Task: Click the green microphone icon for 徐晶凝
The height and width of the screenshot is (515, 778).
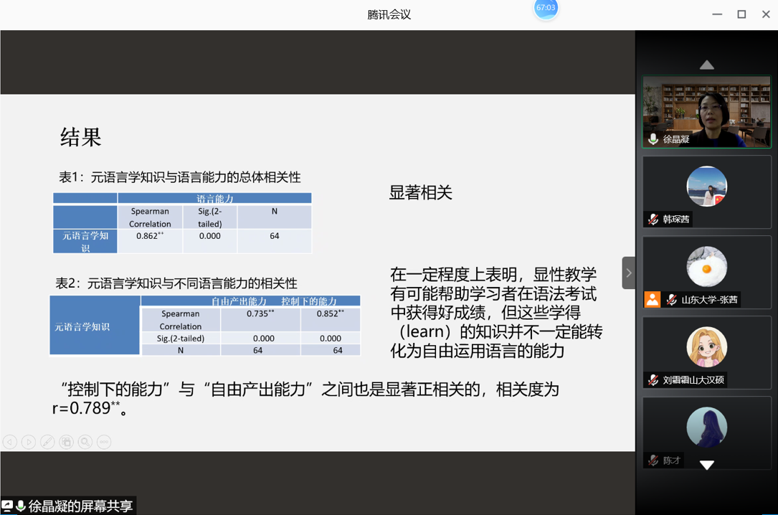Action: [x=653, y=139]
